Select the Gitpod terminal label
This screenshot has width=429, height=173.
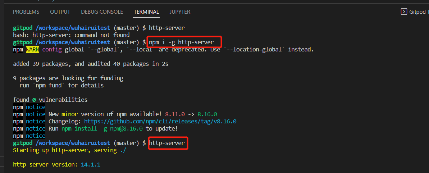click(x=419, y=12)
